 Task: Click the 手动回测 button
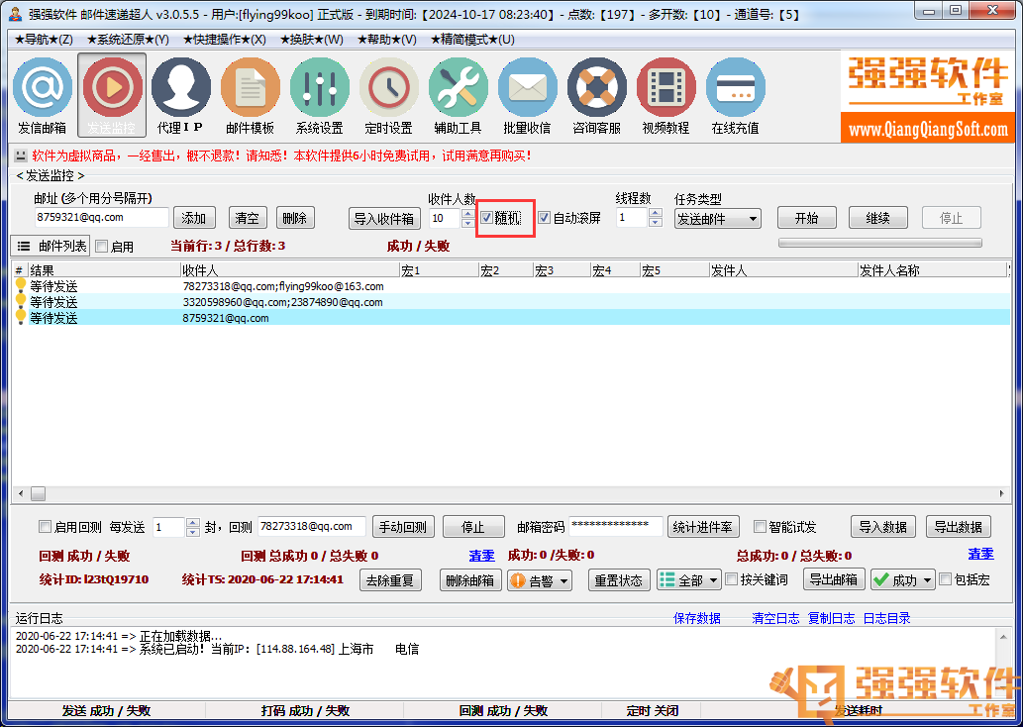click(x=403, y=527)
